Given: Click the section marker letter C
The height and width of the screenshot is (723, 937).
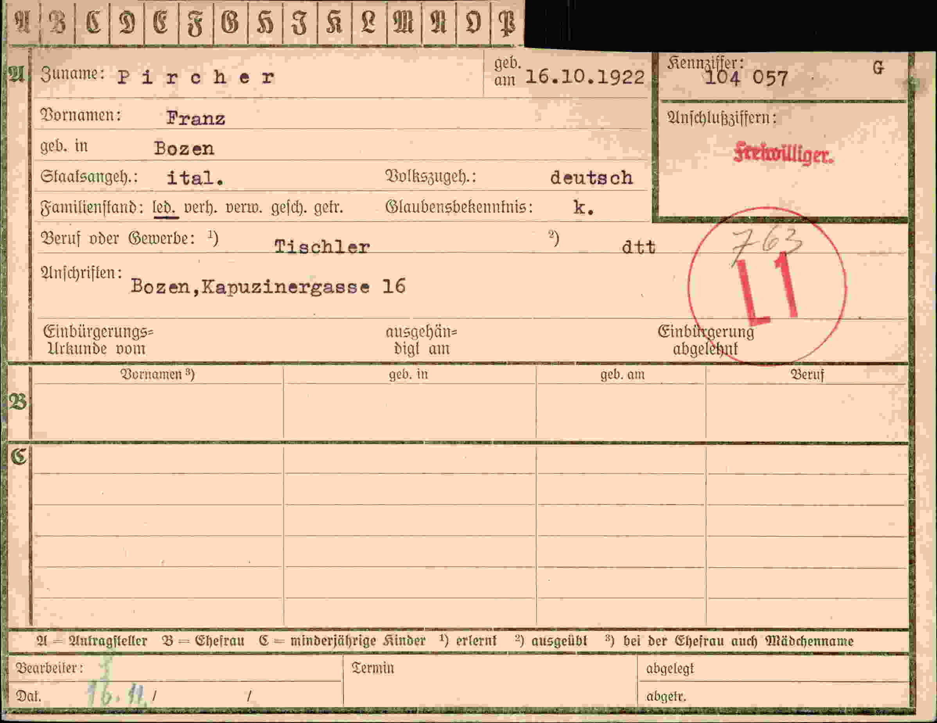Looking at the screenshot, I should pyautogui.click(x=19, y=456).
